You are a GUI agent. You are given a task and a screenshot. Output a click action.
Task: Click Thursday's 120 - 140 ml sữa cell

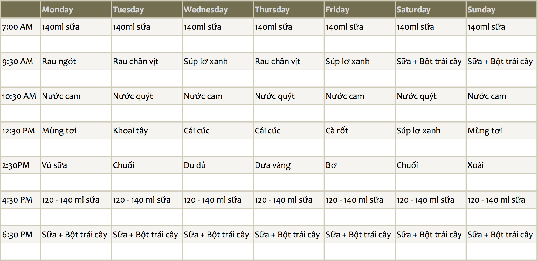click(289, 200)
